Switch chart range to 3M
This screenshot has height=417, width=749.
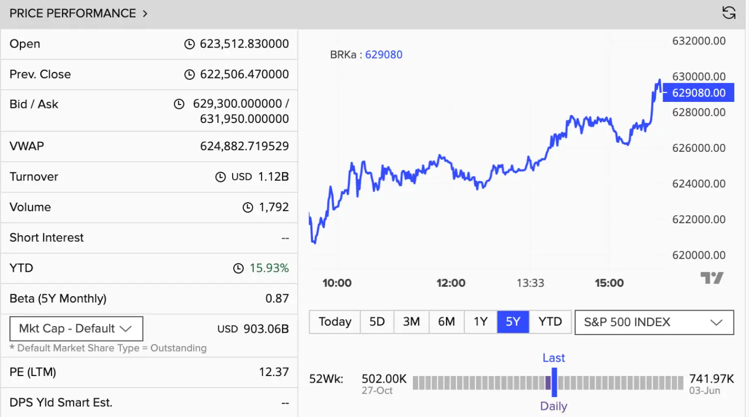(x=411, y=322)
